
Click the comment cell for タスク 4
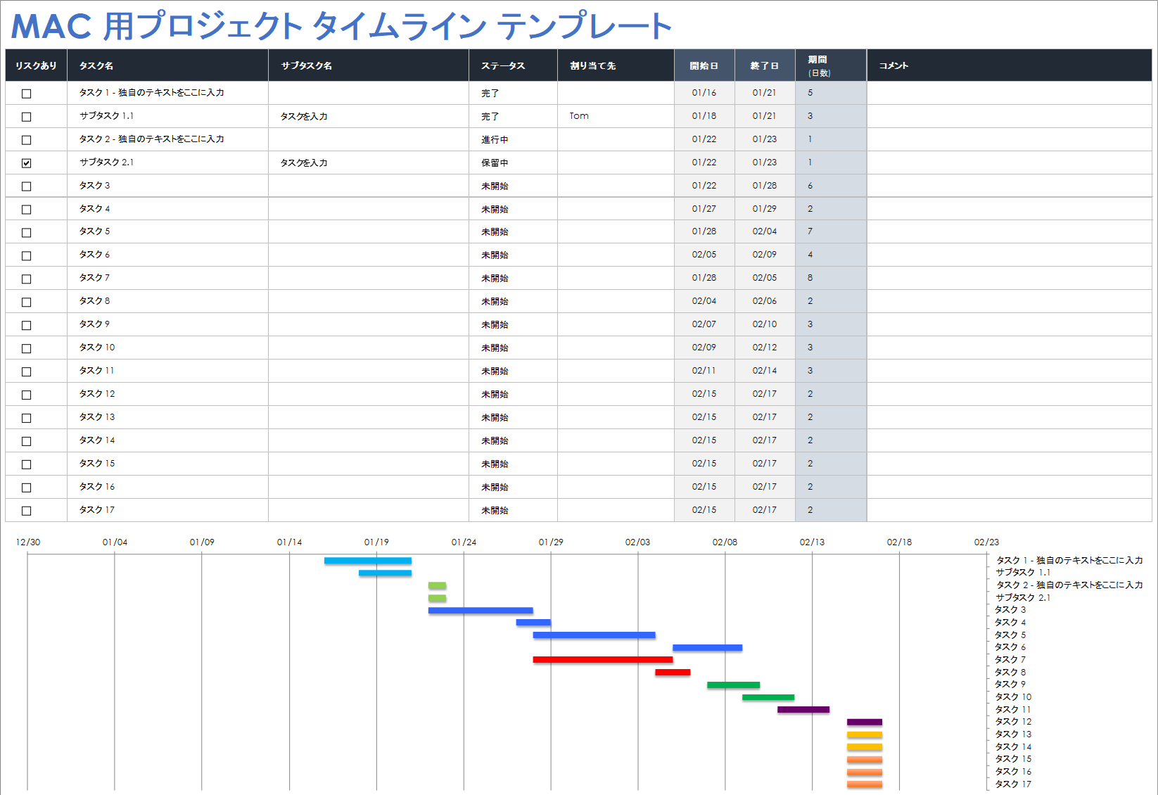1010,209
